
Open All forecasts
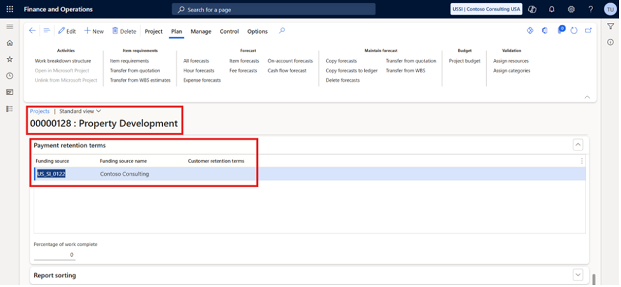click(196, 61)
